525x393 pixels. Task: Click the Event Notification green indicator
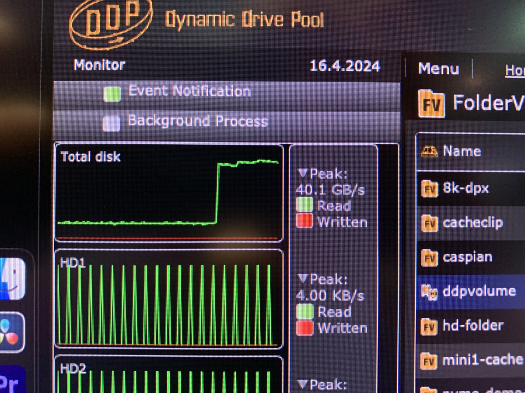tap(112, 93)
